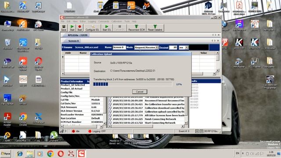The image size is (281, 158).
Task: Launch Opera from the taskbar
Action: click(61, 154)
